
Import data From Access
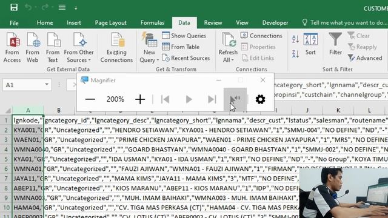(12, 47)
